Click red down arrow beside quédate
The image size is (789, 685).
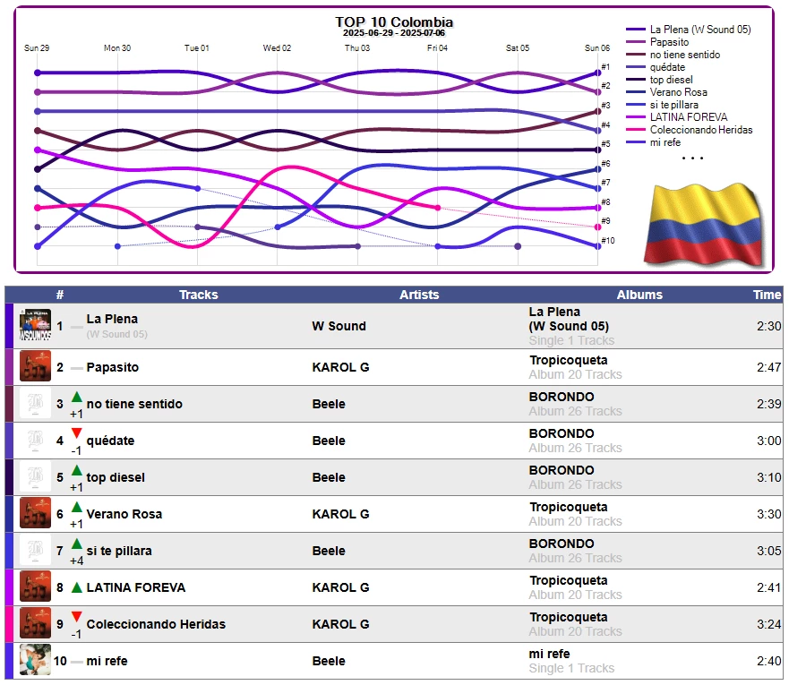[76, 433]
